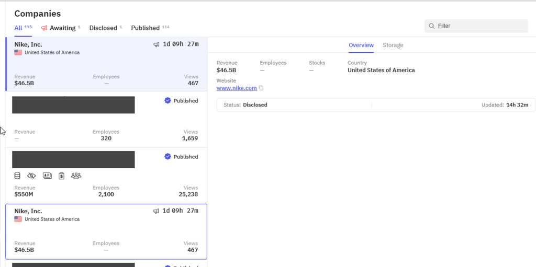Show All companies tab
The height and width of the screenshot is (267, 536).
tap(23, 28)
